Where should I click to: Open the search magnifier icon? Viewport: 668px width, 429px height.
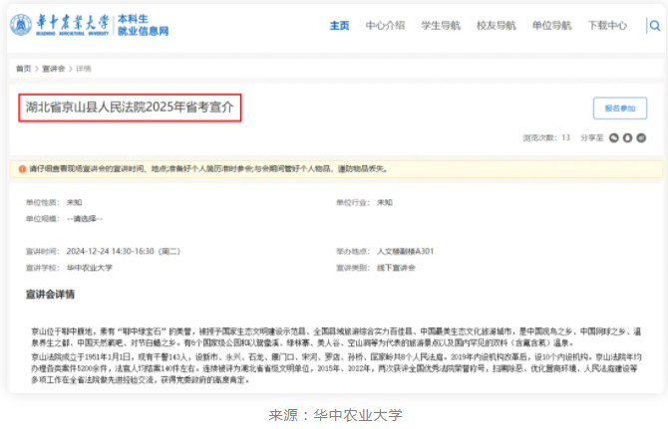pos(655,26)
